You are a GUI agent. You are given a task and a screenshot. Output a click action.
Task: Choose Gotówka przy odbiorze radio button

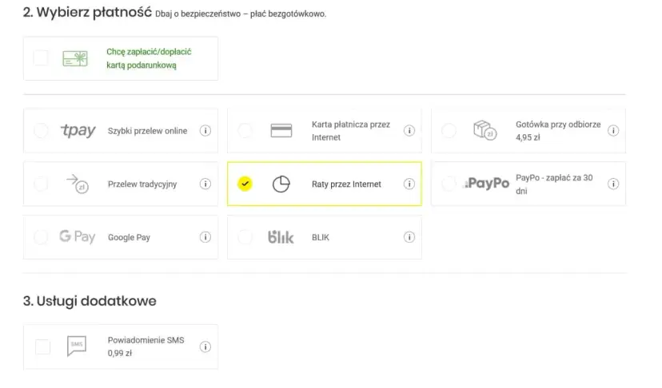pos(449,131)
